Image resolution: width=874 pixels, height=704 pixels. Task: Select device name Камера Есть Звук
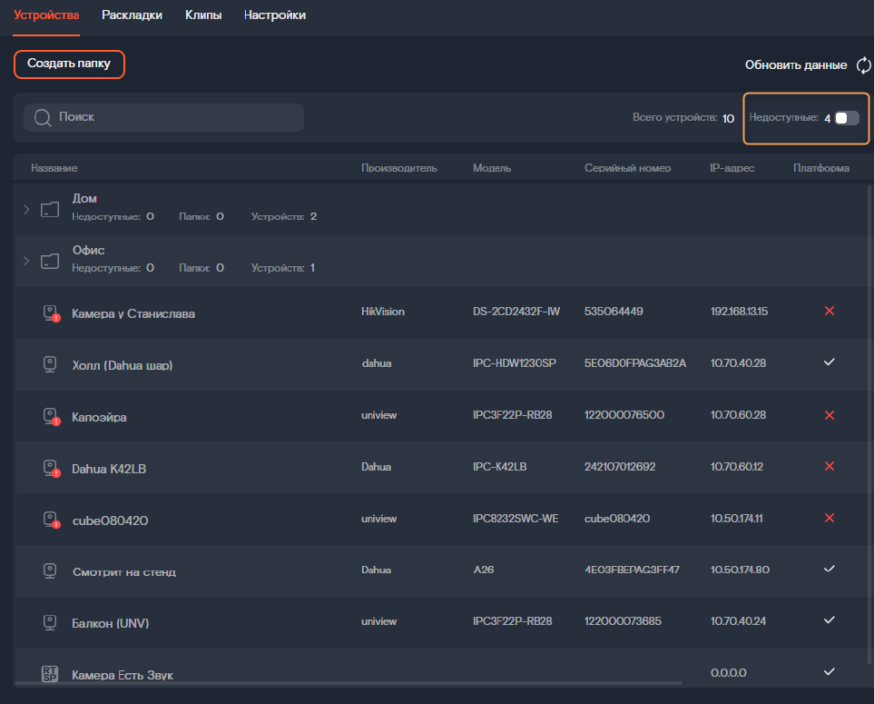point(123,675)
